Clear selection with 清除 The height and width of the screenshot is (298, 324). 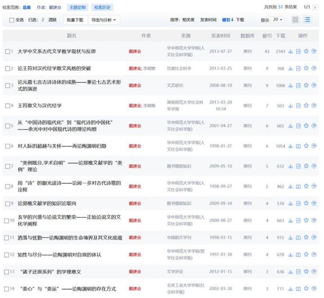point(53,20)
